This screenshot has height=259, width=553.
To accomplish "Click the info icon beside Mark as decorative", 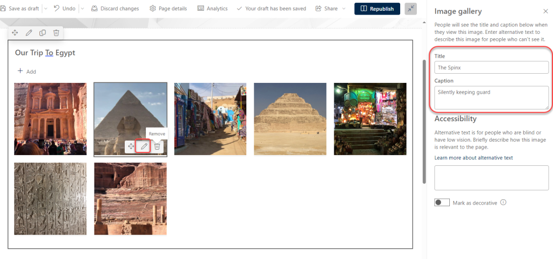I will [x=503, y=202].
